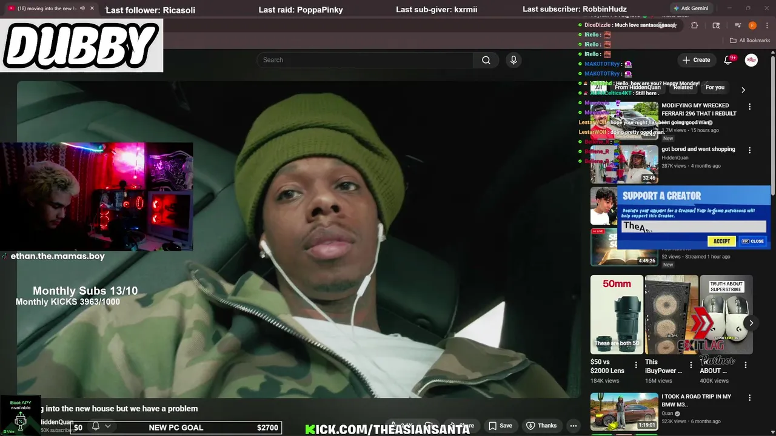Click the Create button
This screenshot has height=436, width=776.
[x=696, y=60]
